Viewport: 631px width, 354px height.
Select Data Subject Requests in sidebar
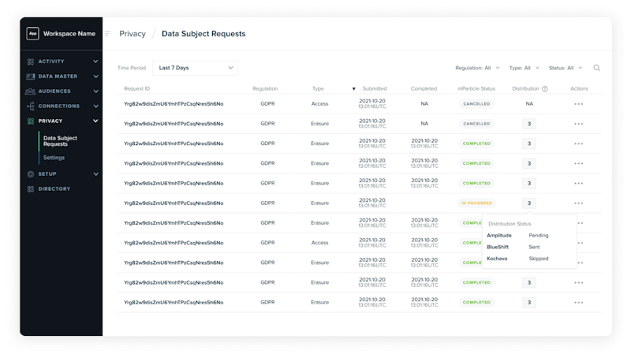click(60, 141)
